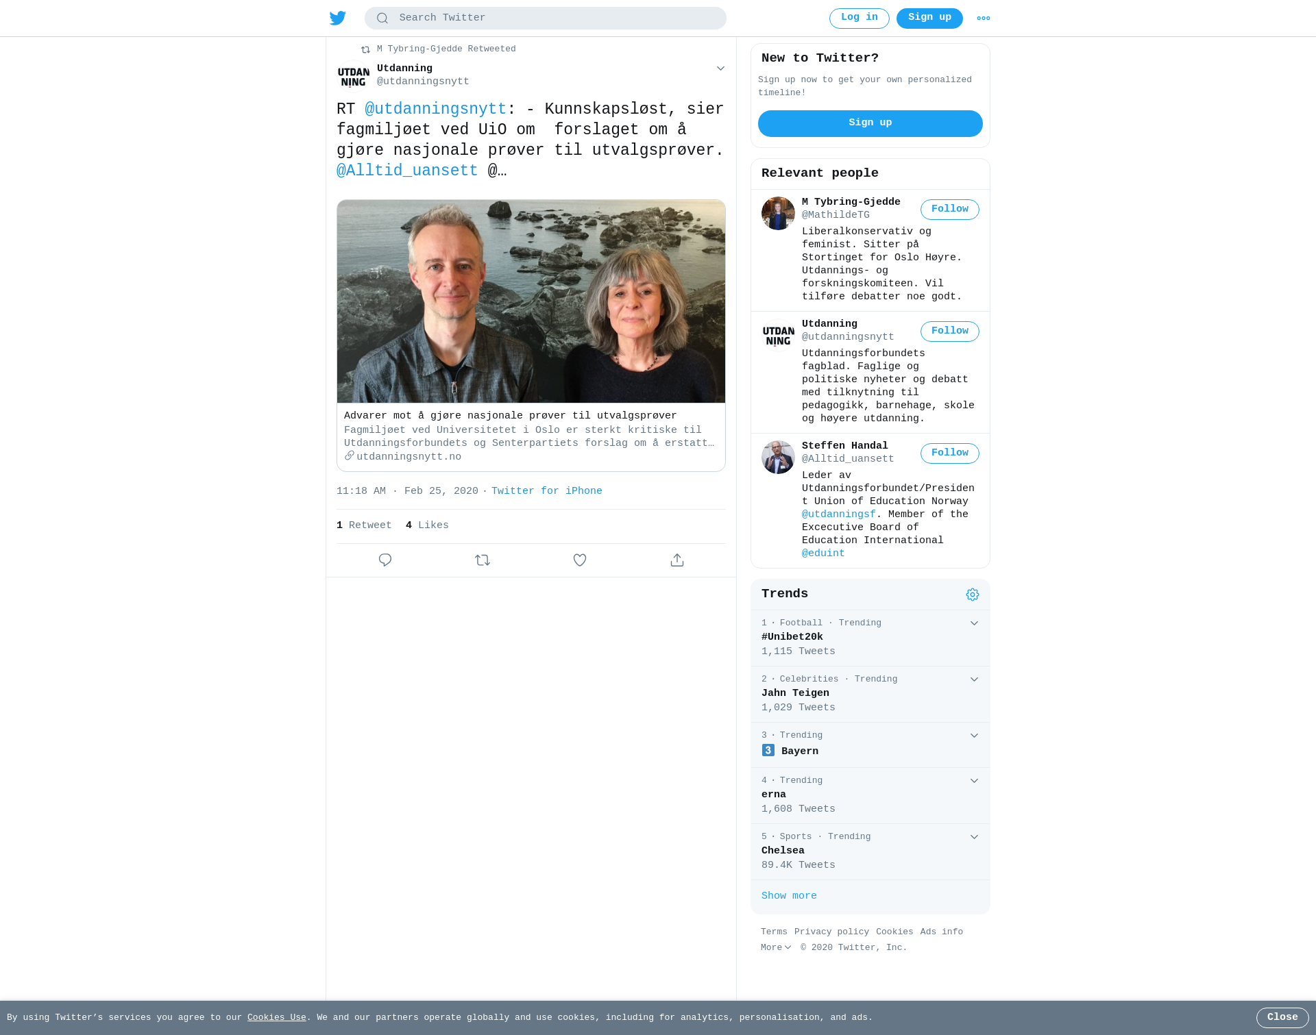Click the Twitter bird logo

[x=338, y=18]
